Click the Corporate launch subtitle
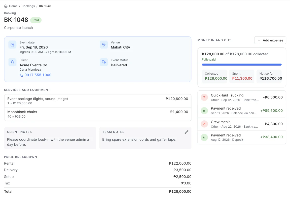Image resolution: width=290 pixels, height=198 pixels. point(18,28)
